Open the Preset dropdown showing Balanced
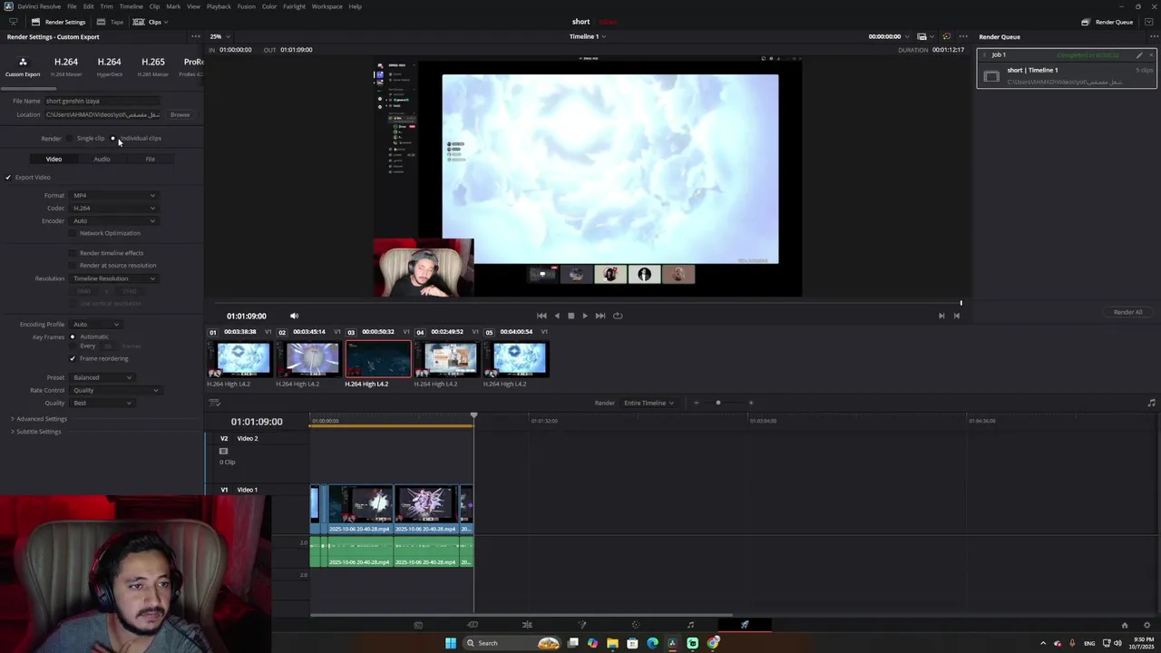 tap(102, 377)
